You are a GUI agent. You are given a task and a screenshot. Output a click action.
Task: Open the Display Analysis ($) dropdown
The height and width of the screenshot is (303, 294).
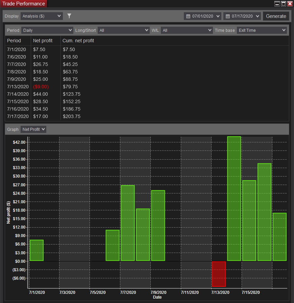point(42,16)
